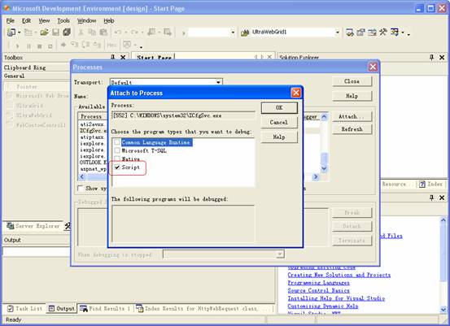The height and width of the screenshot is (326, 450).
Task: Open the Edit menu
Action: [x=26, y=20]
